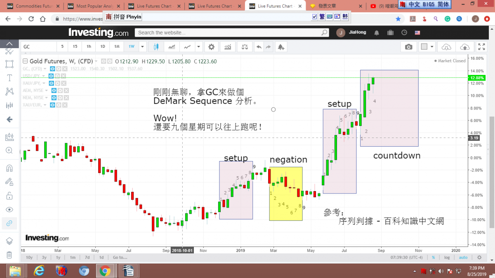Show the object tree layers icon
Image resolution: width=495 pixels, height=278 pixels.
9,241
